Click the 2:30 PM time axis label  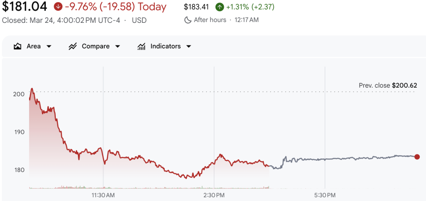(x=214, y=195)
